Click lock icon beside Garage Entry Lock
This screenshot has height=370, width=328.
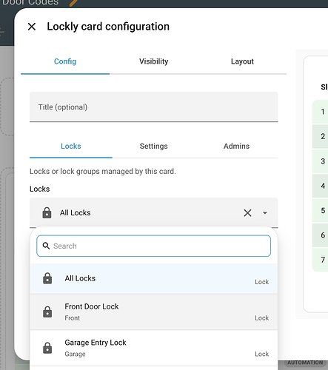(47, 348)
